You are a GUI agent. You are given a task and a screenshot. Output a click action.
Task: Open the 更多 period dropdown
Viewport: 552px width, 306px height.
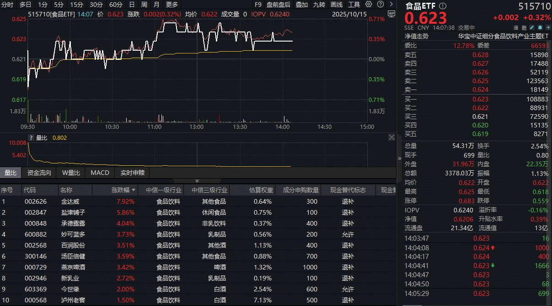point(171,5)
